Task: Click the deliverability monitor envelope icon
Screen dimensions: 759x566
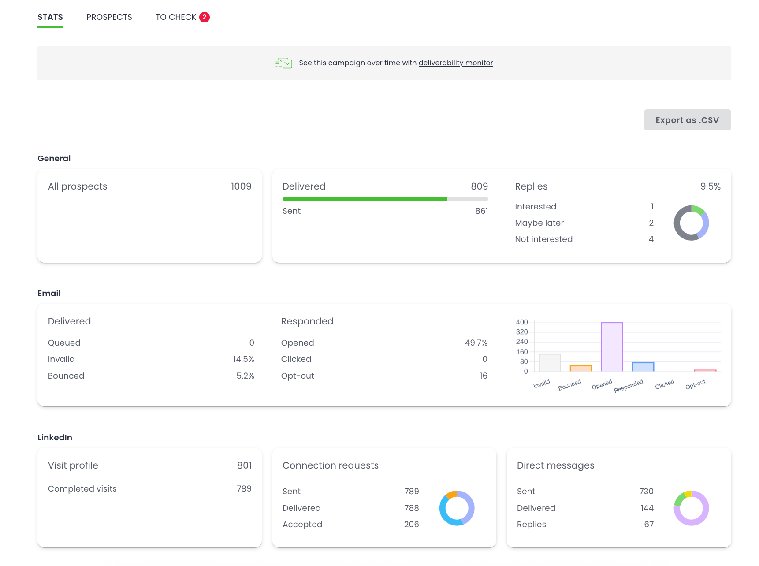Action: 284,63
